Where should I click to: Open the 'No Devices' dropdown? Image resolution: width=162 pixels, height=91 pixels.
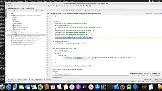[34, 6]
